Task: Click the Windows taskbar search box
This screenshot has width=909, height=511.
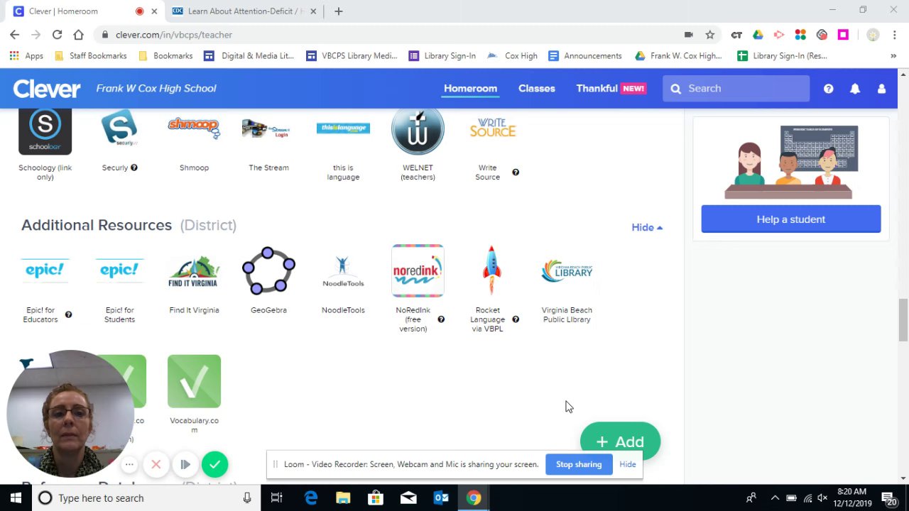Action: (x=146, y=498)
